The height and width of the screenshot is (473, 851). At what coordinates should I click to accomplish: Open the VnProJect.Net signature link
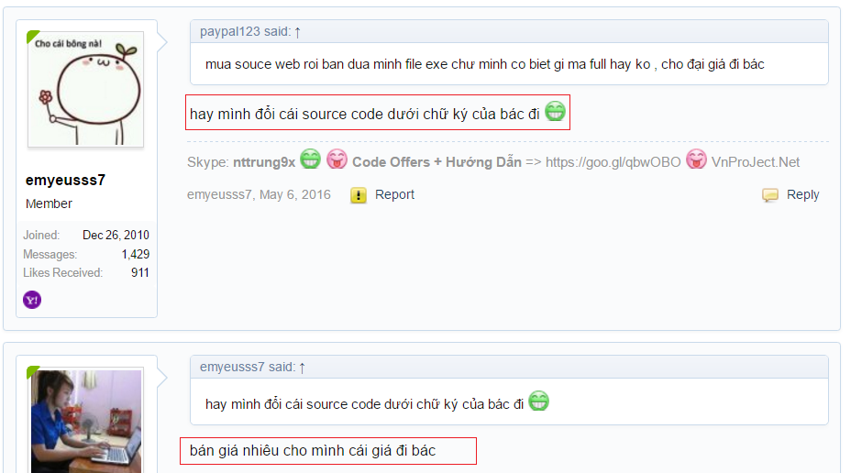(x=756, y=162)
